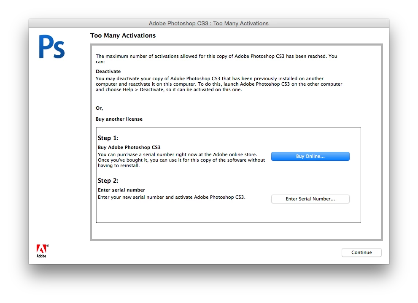
Task: Click the 'Deactivate' bold heading
Action: [x=108, y=71]
